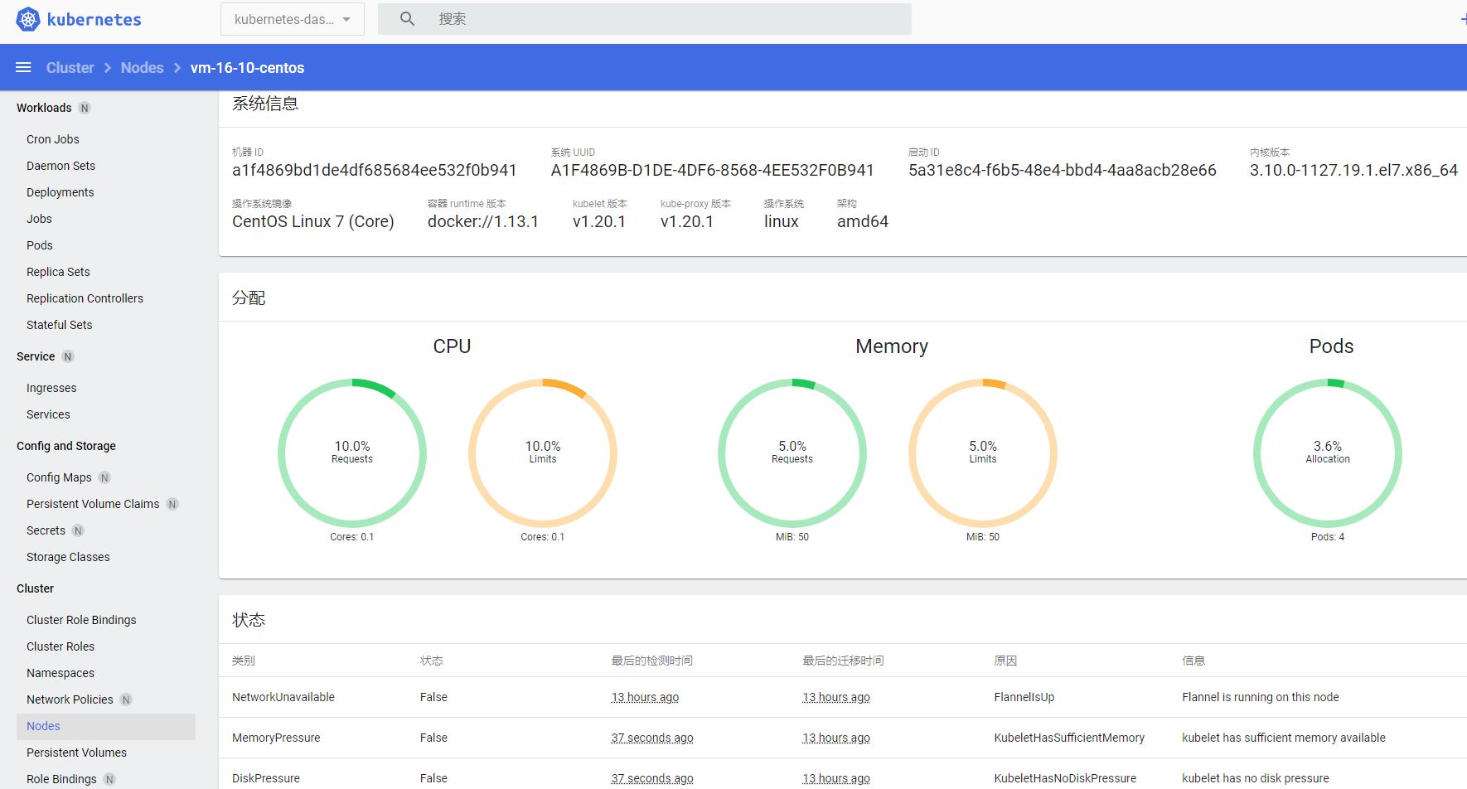Click the CPU Requests donut chart

click(352, 453)
